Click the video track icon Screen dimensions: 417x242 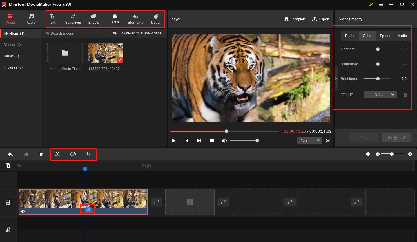click(8, 203)
